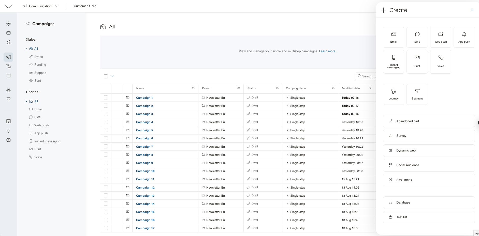479x236 pixels.
Task: Click the Abandoned cart button
Action: 429,121
